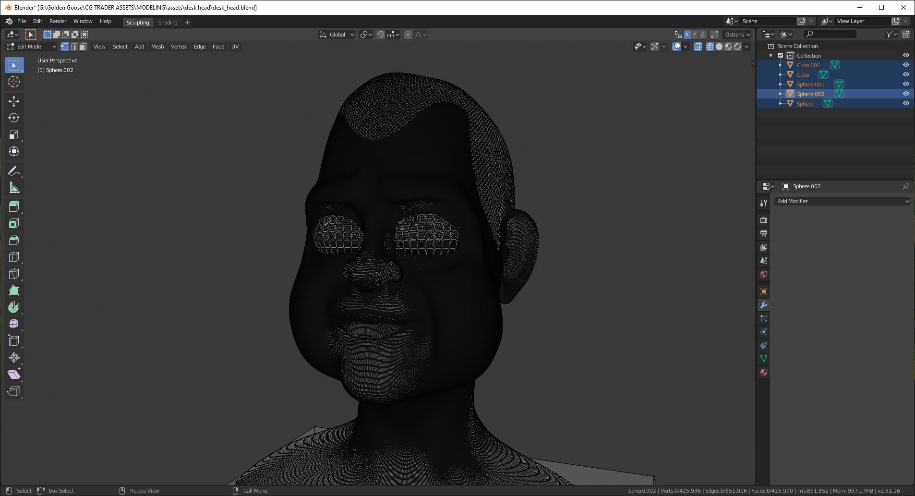The height and width of the screenshot is (496, 915).
Task: Expand the Cube item in the outliner
Action: click(781, 75)
